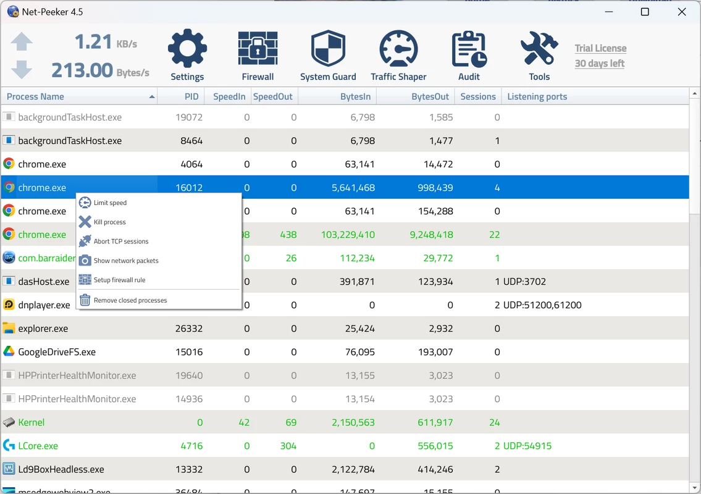Click the dasHost.exe window icon
Screen dimensions: 701x494
point(9,281)
